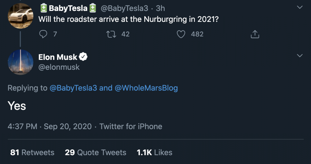Image resolution: width=311 pixels, height=164 pixels.
Task: Share BabyTesla's tweet using the share icon
Action: (x=255, y=34)
